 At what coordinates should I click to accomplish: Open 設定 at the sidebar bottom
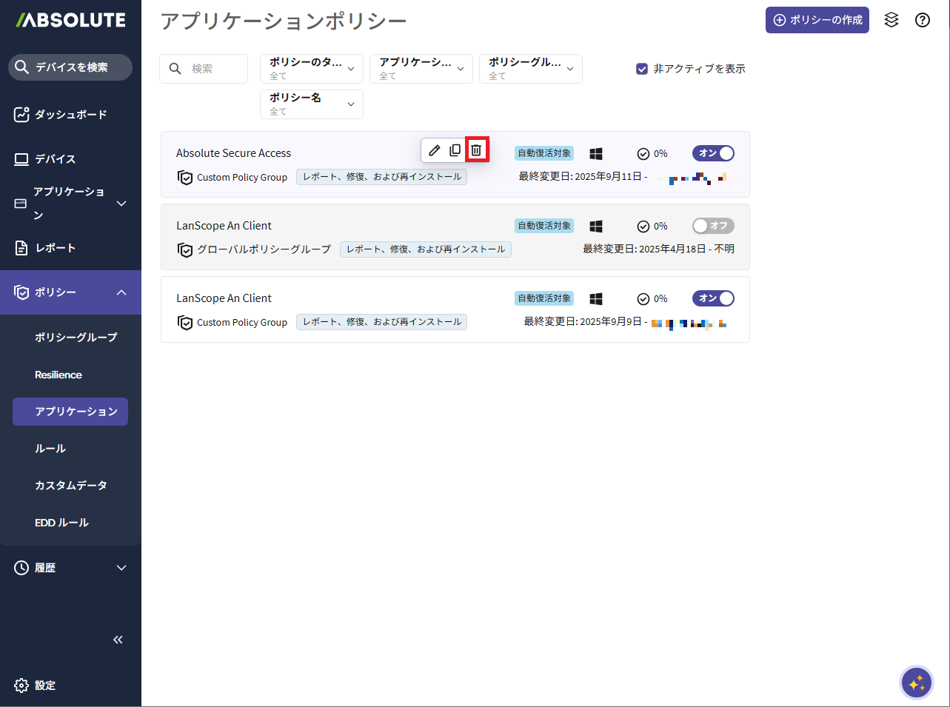(45, 686)
